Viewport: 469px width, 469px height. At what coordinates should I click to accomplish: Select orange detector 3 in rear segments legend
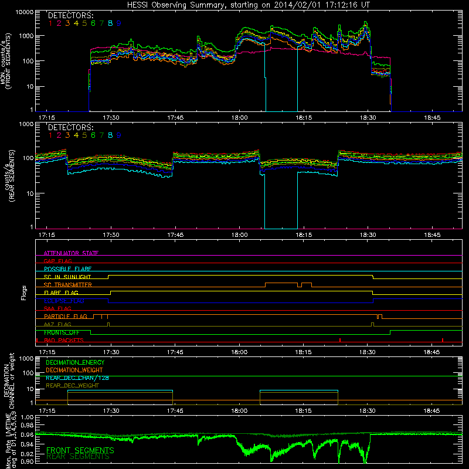[67, 135]
